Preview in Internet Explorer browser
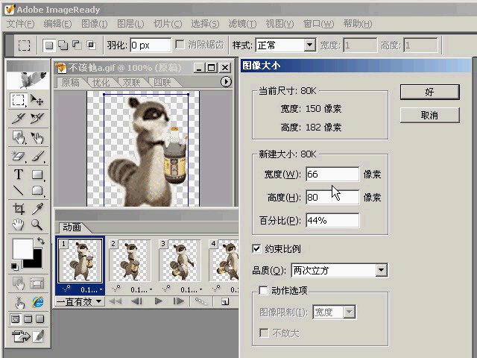The height and width of the screenshot is (358, 477). (37, 302)
